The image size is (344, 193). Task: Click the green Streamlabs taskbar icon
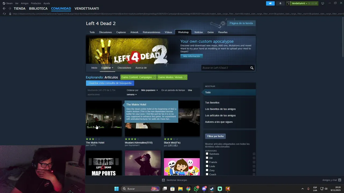(x=220, y=189)
